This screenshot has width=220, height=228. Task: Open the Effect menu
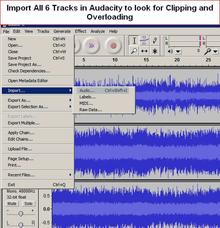pyautogui.click(x=81, y=31)
